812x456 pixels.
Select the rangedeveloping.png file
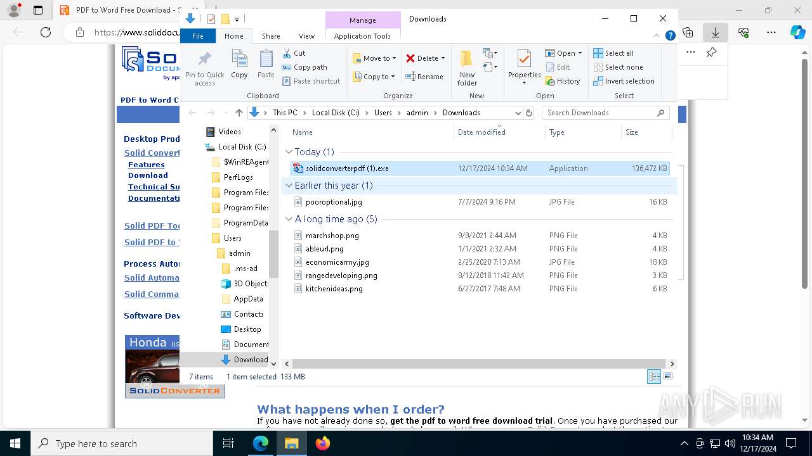pos(480,275)
